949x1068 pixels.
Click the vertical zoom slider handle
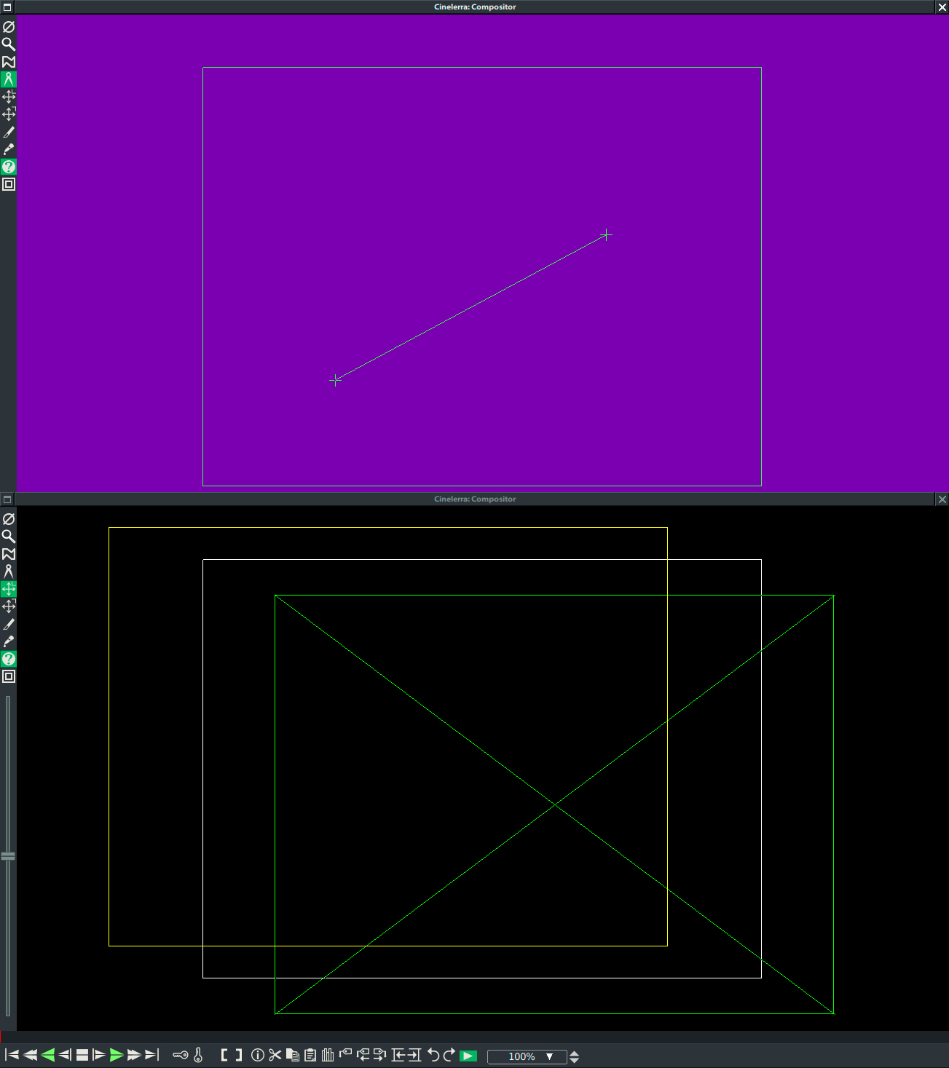[8, 856]
